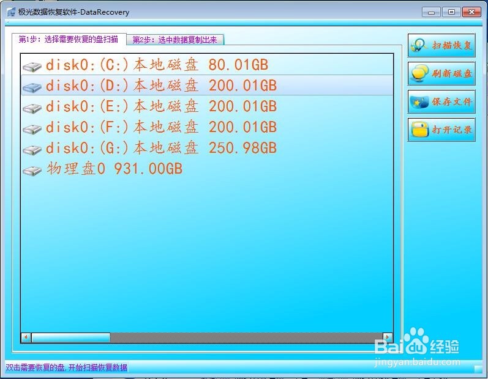Click the horizontal scrollbar left arrow
Screen dimensions: 488x379
click(26, 337)
